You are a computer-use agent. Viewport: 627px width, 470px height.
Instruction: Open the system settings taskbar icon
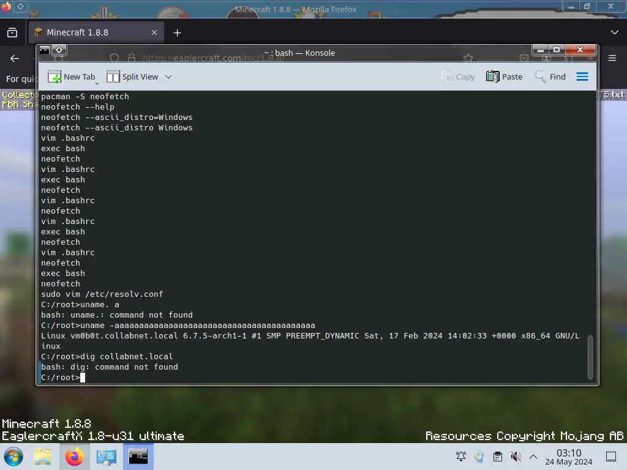(106, 457)
